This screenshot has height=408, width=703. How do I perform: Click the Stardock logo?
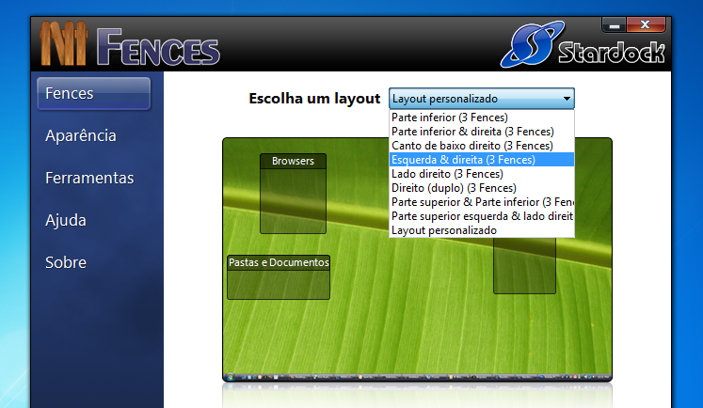tap(583, 44)
